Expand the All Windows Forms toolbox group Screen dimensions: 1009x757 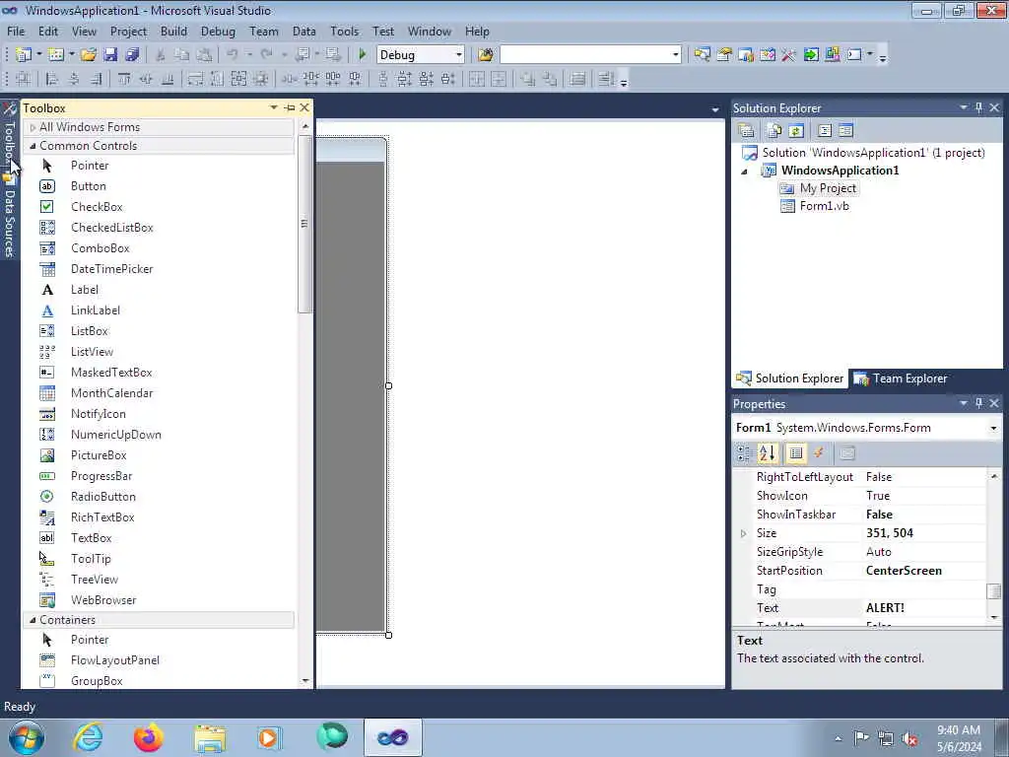(x=33, y=127)
